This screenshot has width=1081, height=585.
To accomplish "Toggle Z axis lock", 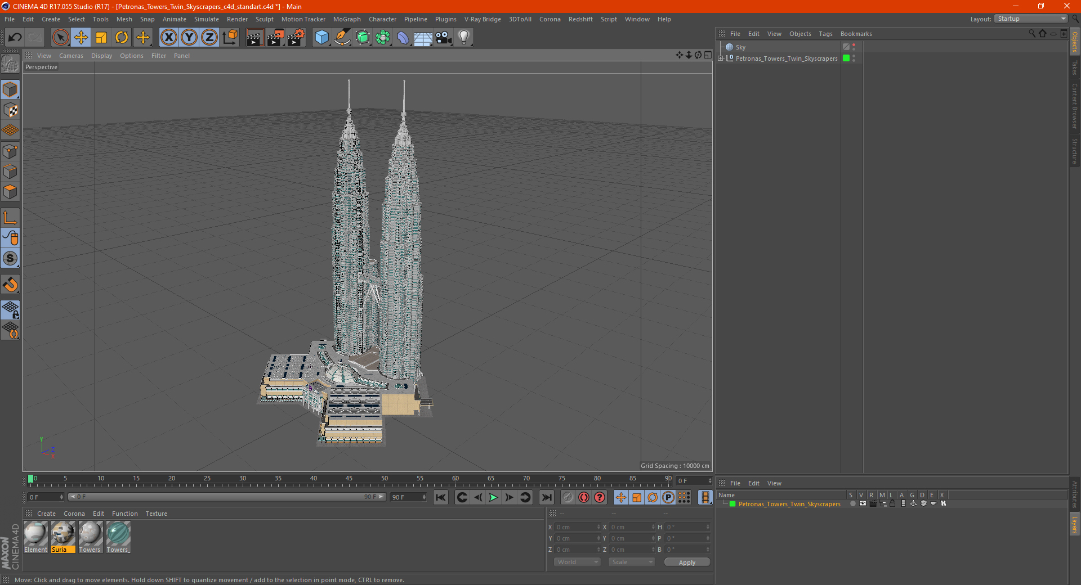I will coord(209,38).
